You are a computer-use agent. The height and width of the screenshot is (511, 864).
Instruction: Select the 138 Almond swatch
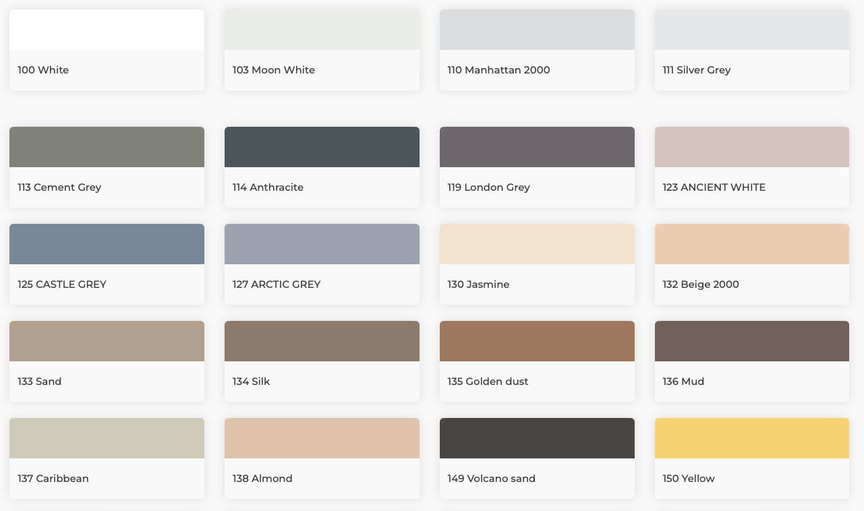pos(322,439)
